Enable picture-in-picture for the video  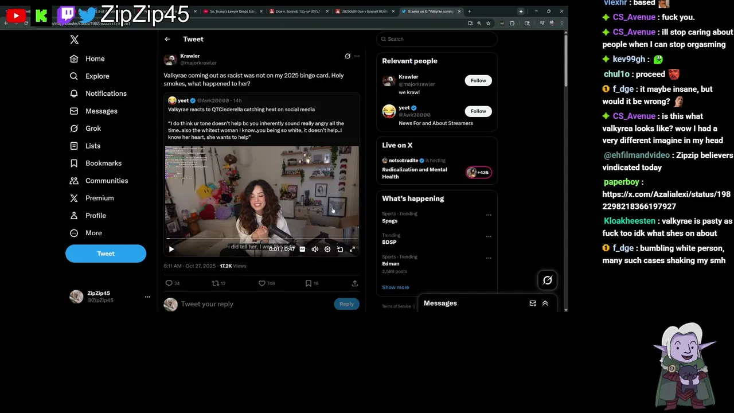[x=340, y=249]
